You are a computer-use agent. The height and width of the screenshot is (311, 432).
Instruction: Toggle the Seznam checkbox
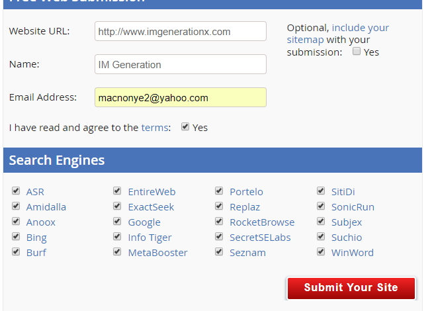pyautogui.click(x=219, y=252)
